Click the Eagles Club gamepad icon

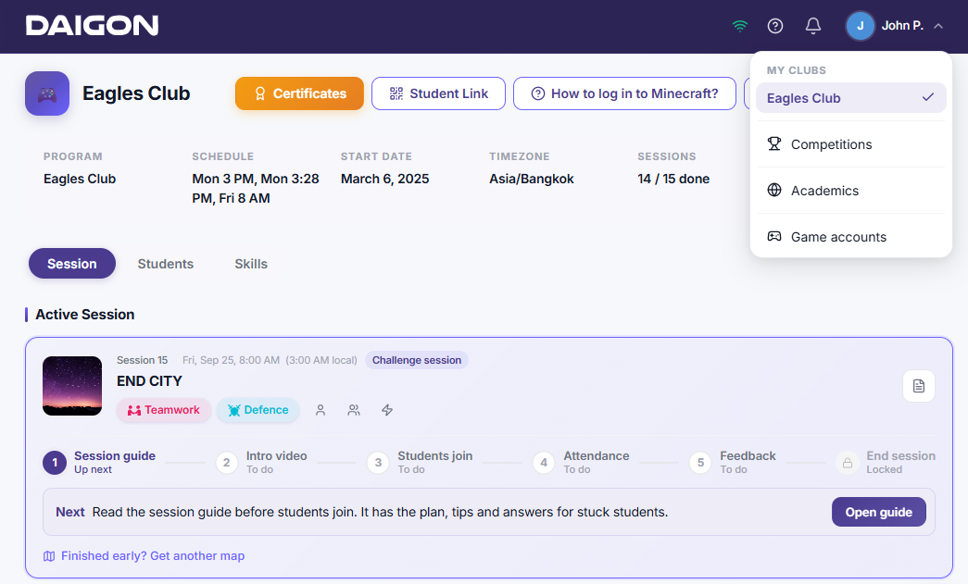click(x=47, y=93)
